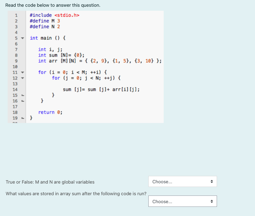The image size is (255, 216).
Task: Click the stepper arrows on the True/False dropdown
Action: click(212, 181)
